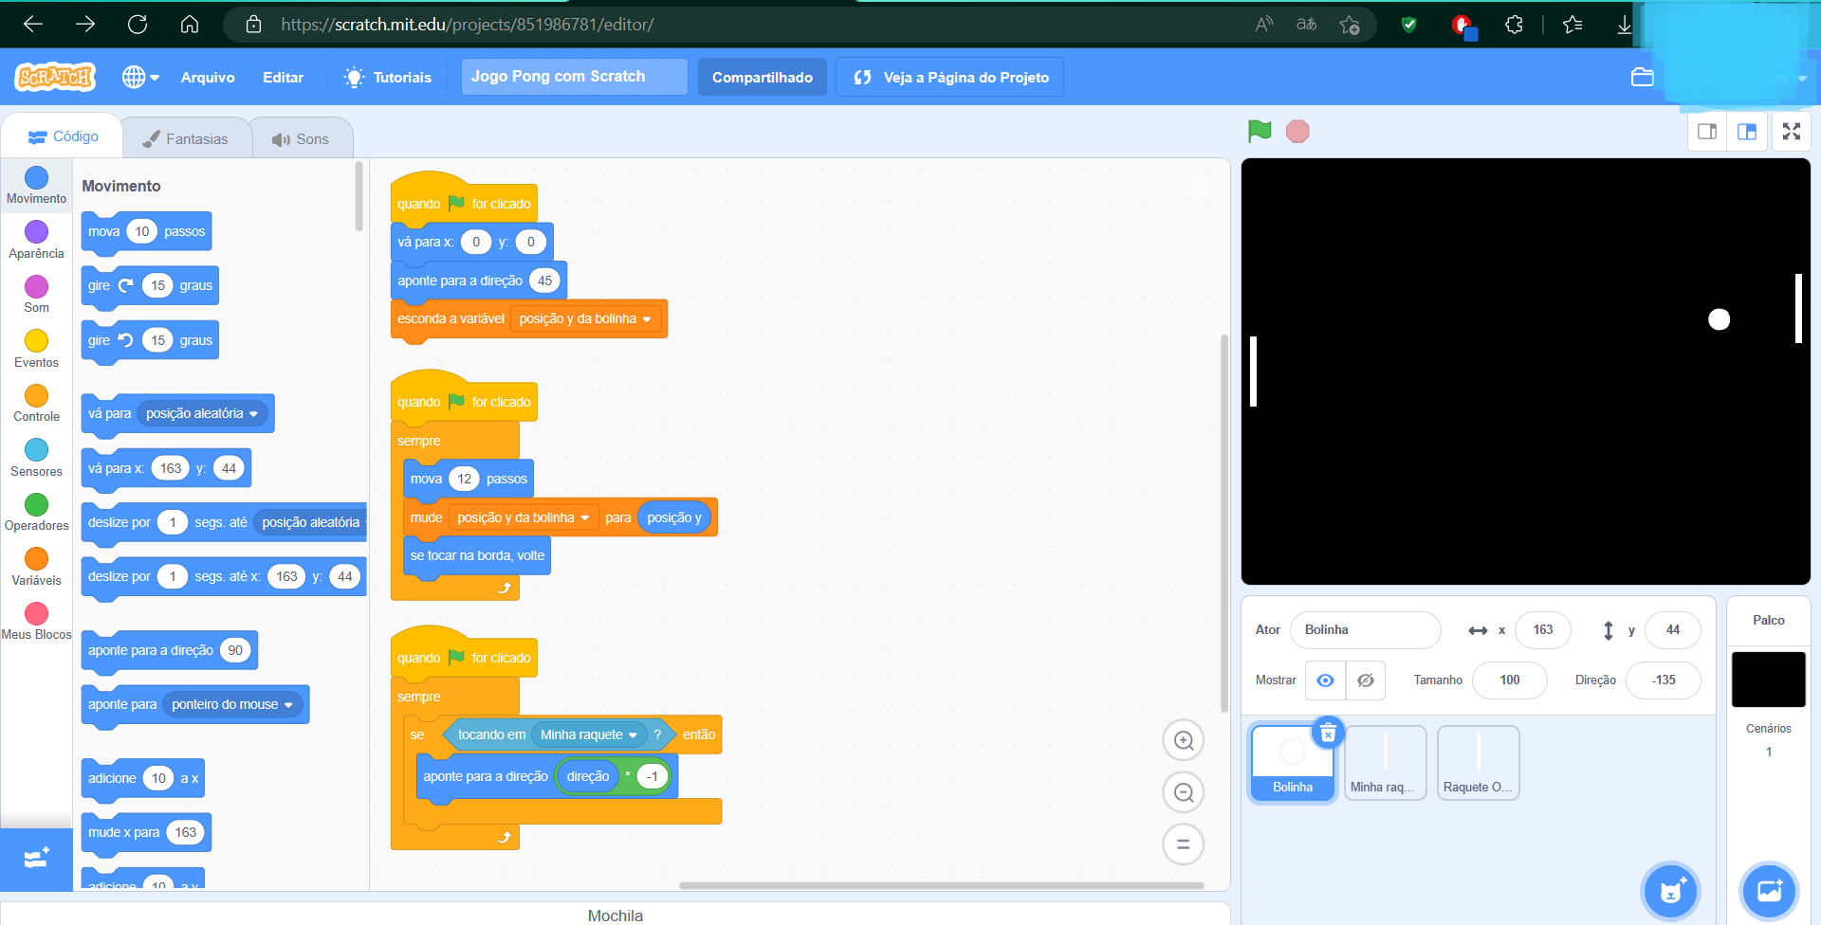Zoom in the code workspace
The width and height of the screenshot is (1821, 925).
1184,740
